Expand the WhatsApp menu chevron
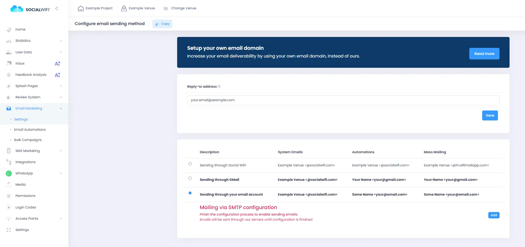The width and height of the screenshot is (525, 247). point(61,173)
